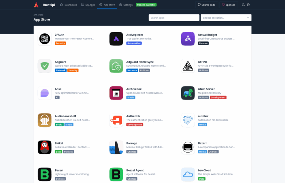Image resolution: width=285 pixels, height=183 pixels.
Task: Toggle dark mode with the moon icon
Action: (x=243, y=5)
